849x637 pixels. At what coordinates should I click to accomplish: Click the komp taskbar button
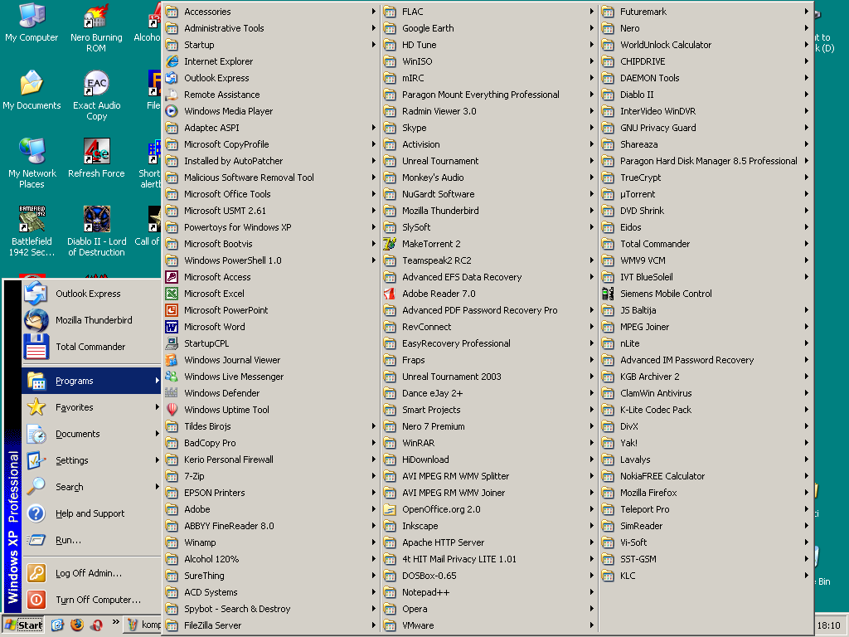pos(143,625)
